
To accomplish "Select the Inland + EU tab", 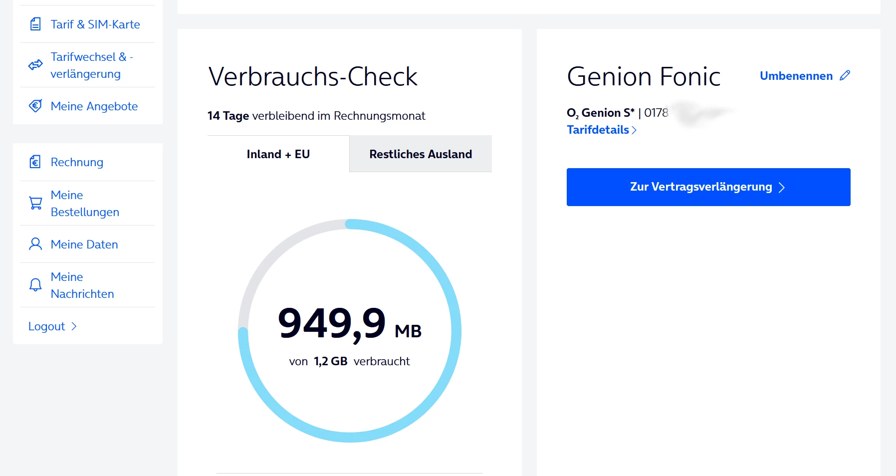I will click(278, 154).
